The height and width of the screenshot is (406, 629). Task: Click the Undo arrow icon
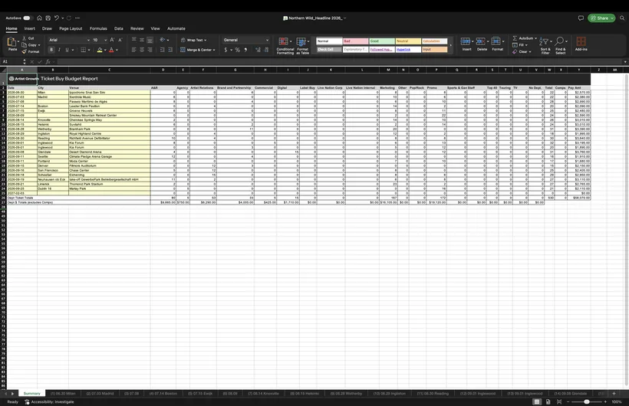tap(57, 18)
